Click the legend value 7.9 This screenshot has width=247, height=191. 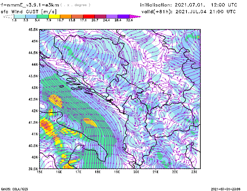(49, 20)
